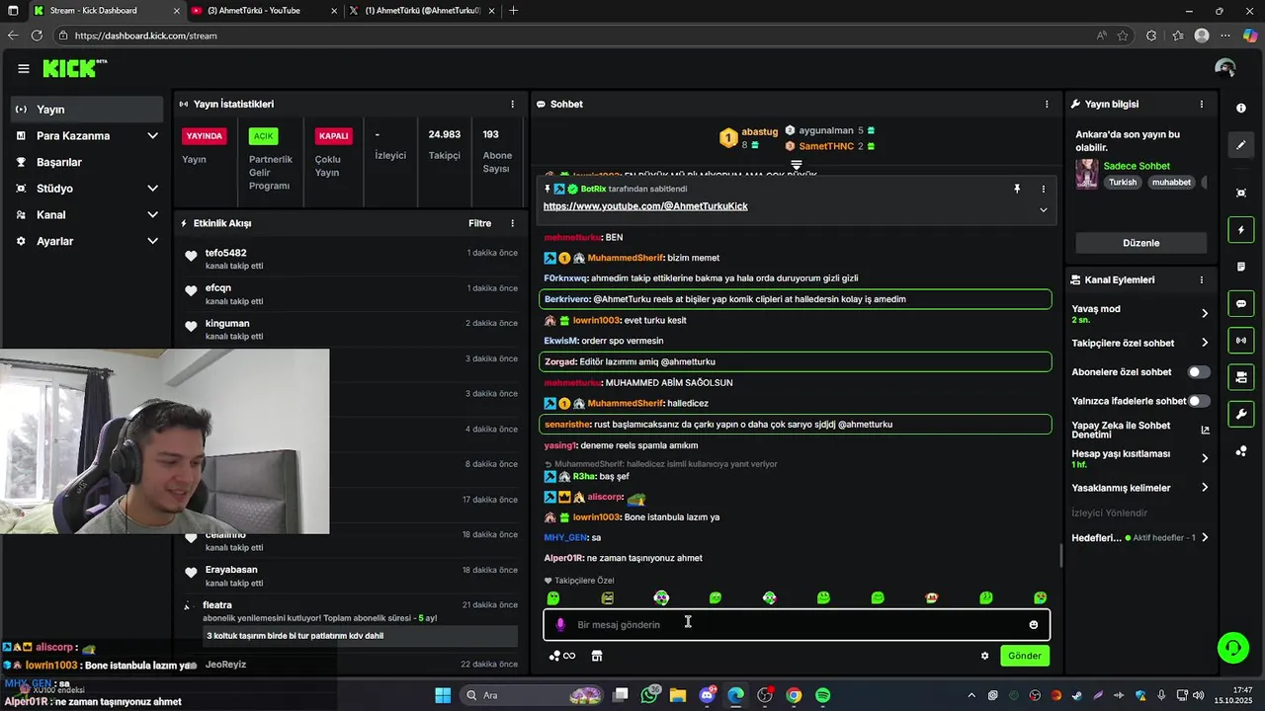Expand Kanal sidebar section

(x=152, y=214)
